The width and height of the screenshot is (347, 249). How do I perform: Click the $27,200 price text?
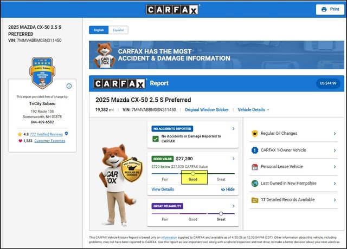pos(184,159)
